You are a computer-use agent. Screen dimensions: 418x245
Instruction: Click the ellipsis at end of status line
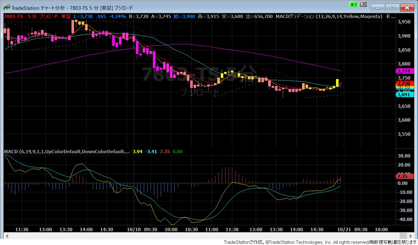tap(393, 17)
